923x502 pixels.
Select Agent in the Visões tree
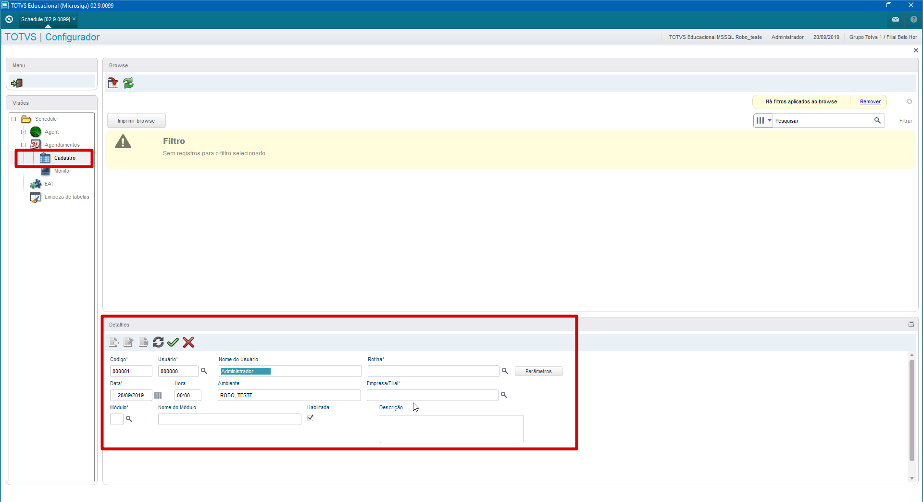(45, 132)
